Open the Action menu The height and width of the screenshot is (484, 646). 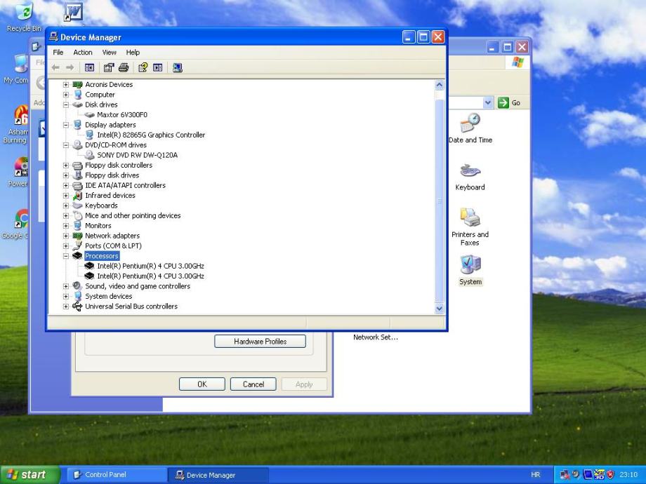point(83,53)
